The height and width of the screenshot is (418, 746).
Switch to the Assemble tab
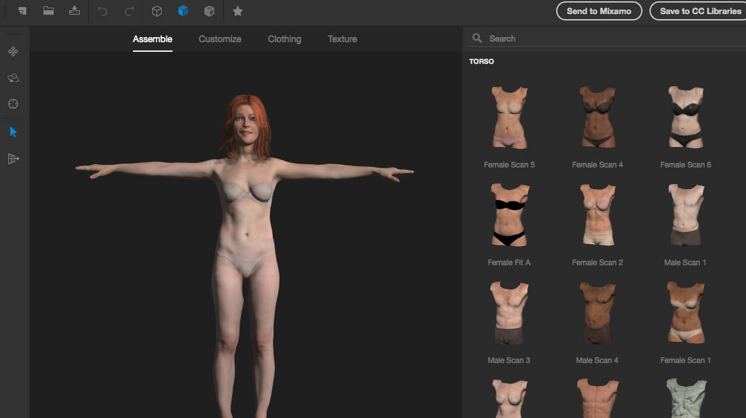click(152, 39)
